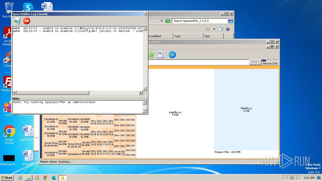Select the 52.6MB treemap block

click(x=51, y=120)
